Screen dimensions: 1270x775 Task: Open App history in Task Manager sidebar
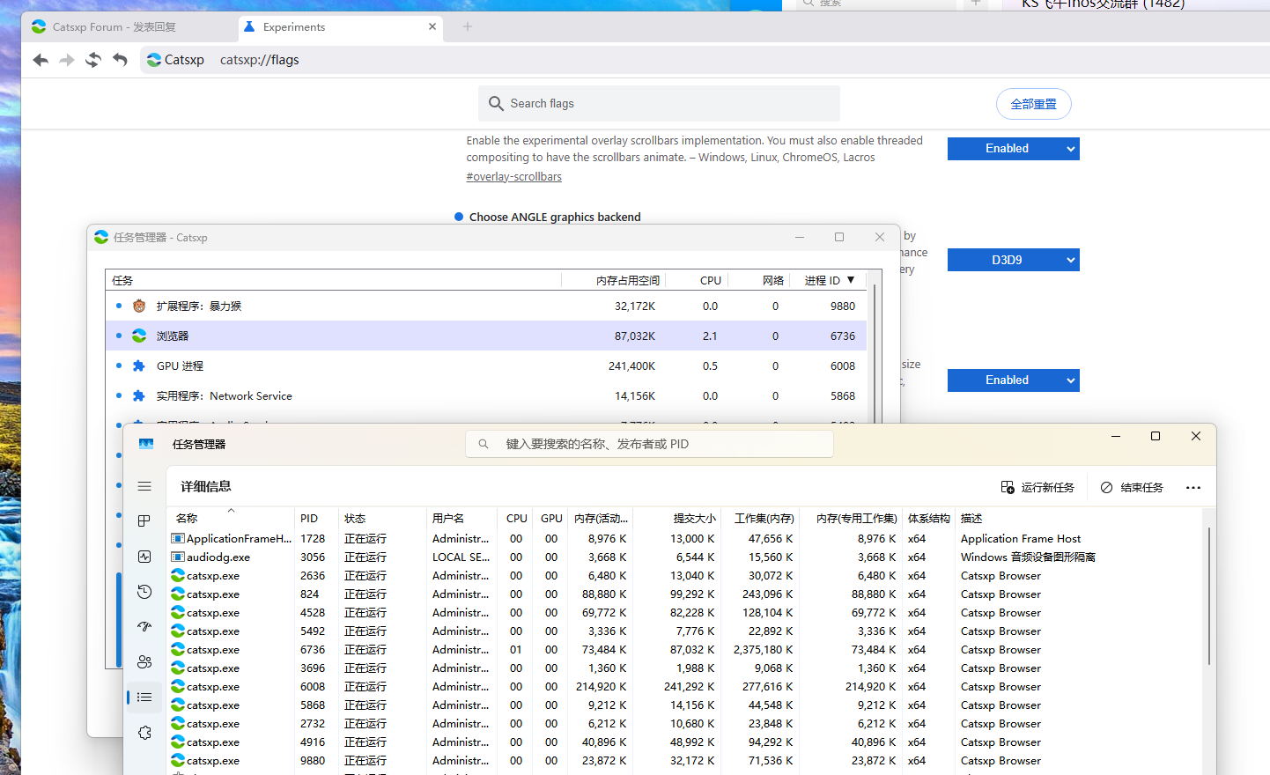(x=144, y=592)
